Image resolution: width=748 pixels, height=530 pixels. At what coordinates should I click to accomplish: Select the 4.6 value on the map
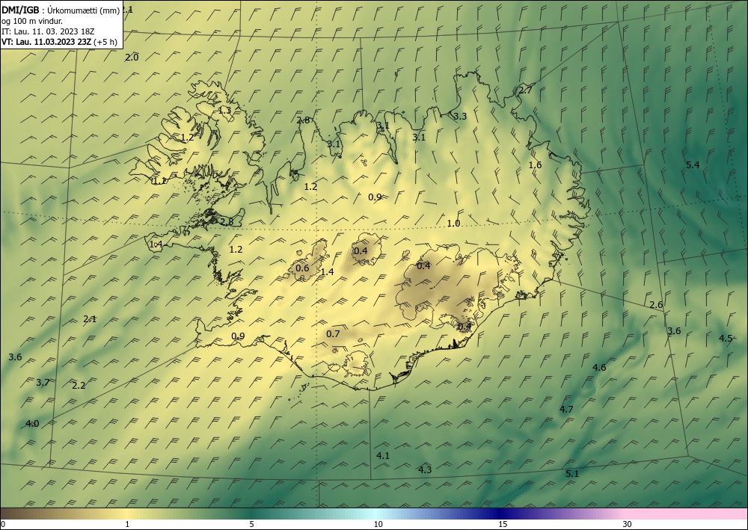tap(599, 367)
